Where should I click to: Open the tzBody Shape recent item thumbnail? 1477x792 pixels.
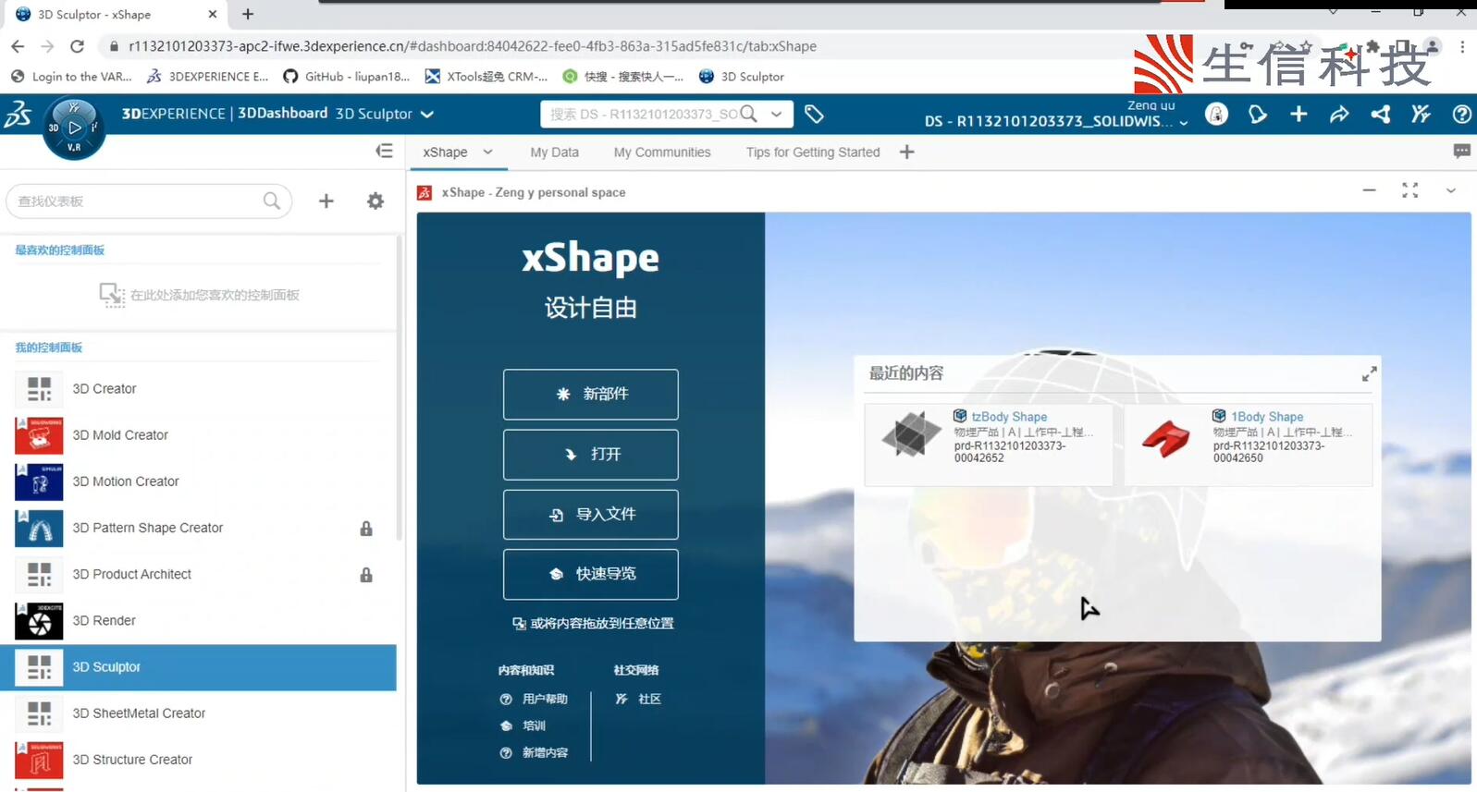pyautogui.click(x=911, y=435)
